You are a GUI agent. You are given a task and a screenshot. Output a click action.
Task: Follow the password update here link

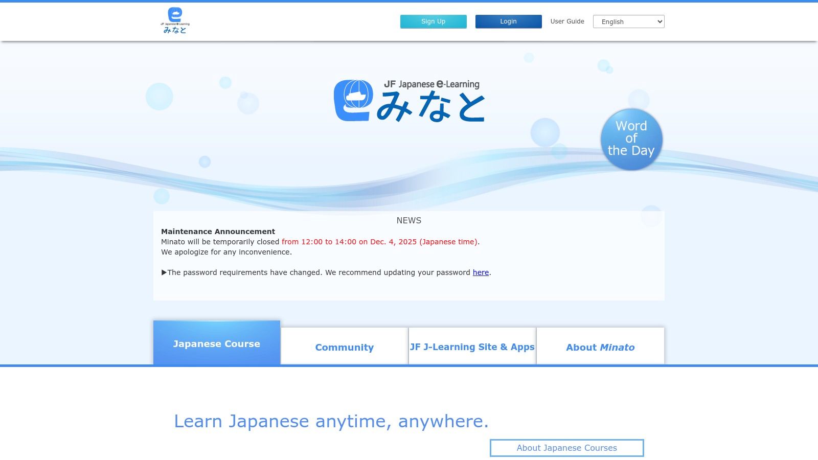pos(480,272)
